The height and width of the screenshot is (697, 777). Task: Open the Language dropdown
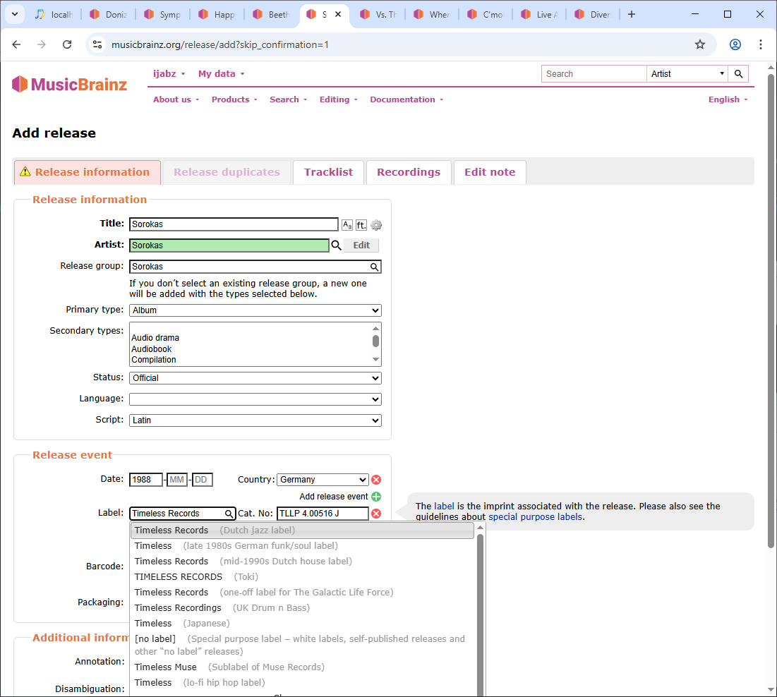255,399
